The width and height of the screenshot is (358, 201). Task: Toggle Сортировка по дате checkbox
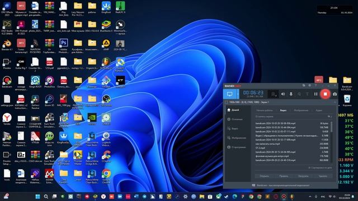coord(320,167)
